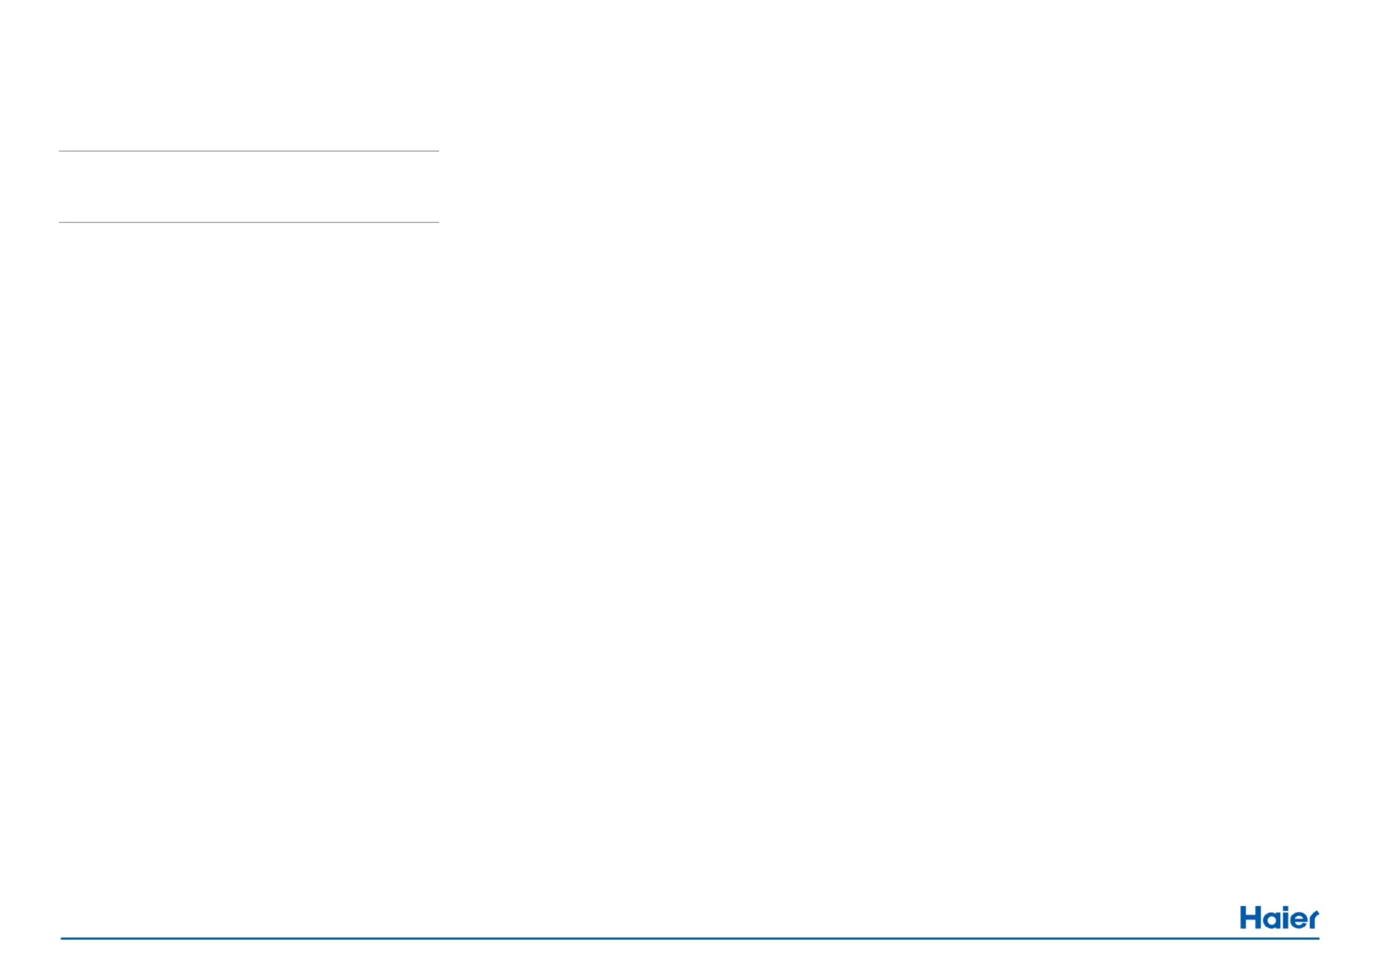1379x975 pixels.
Task: Click the upper gray horizontal rule
Action: tap(249, 151)
